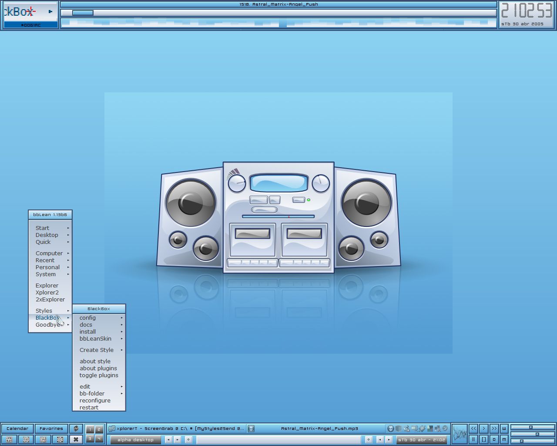Play the track with > button
Image resolution: width=557 pixels, height=446 pixels.
[483, 429]
